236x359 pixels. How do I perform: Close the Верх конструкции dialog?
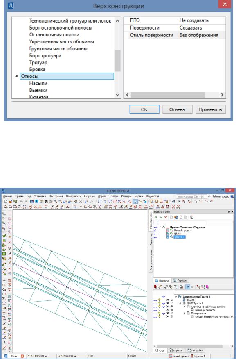click(x=225, y=5)
